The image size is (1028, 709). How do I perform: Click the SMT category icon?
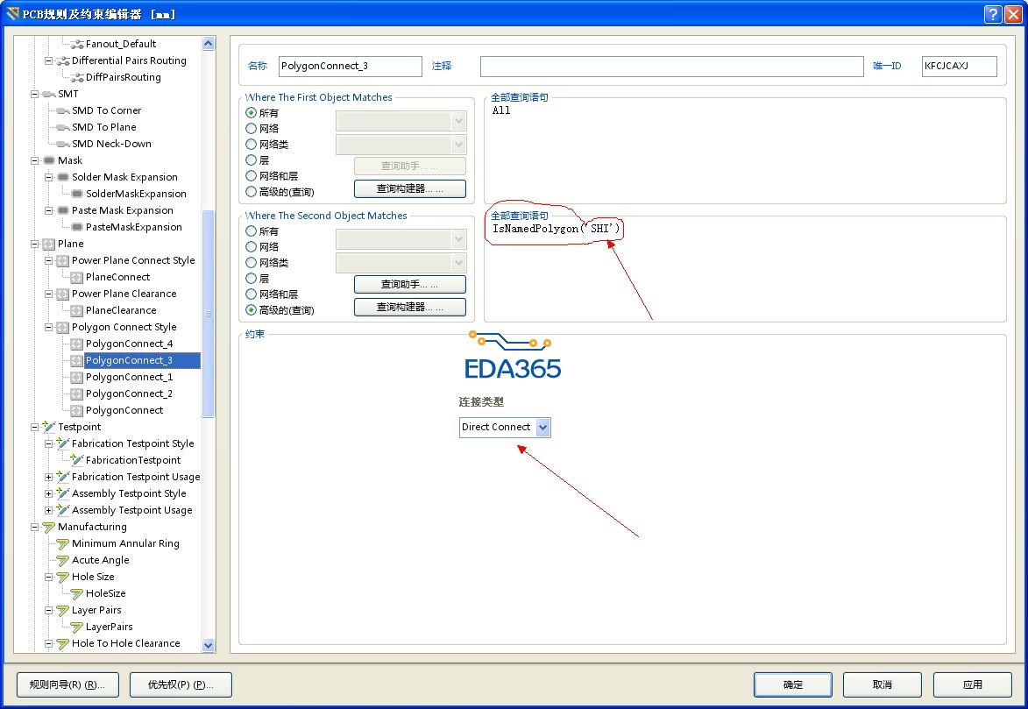coord(48,95)
